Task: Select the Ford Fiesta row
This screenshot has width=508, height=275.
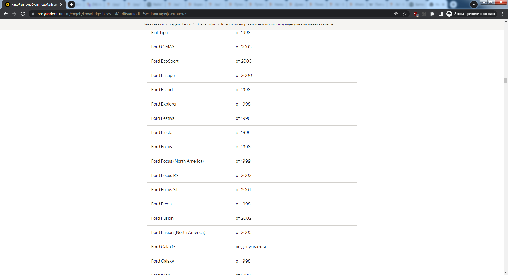Action: click(252, 133)
